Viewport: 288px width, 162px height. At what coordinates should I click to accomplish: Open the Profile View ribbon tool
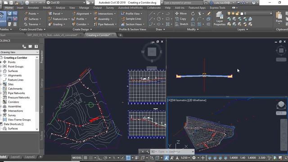coord(131,13)
